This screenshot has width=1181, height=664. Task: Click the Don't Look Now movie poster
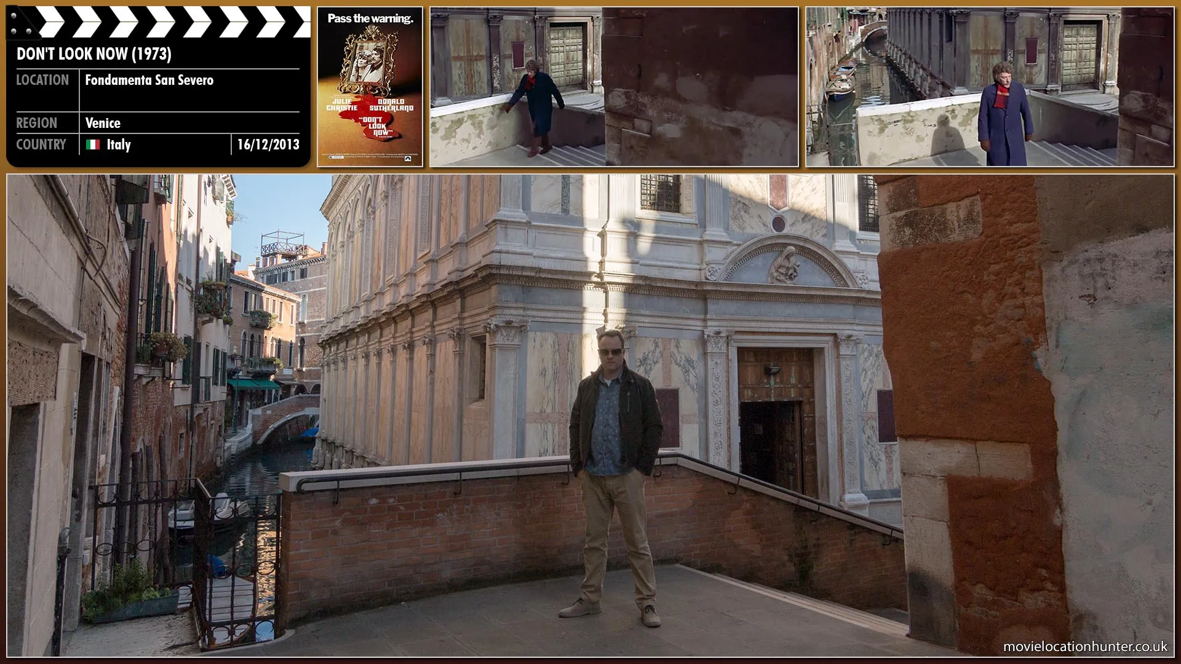[x=370, y=87]
